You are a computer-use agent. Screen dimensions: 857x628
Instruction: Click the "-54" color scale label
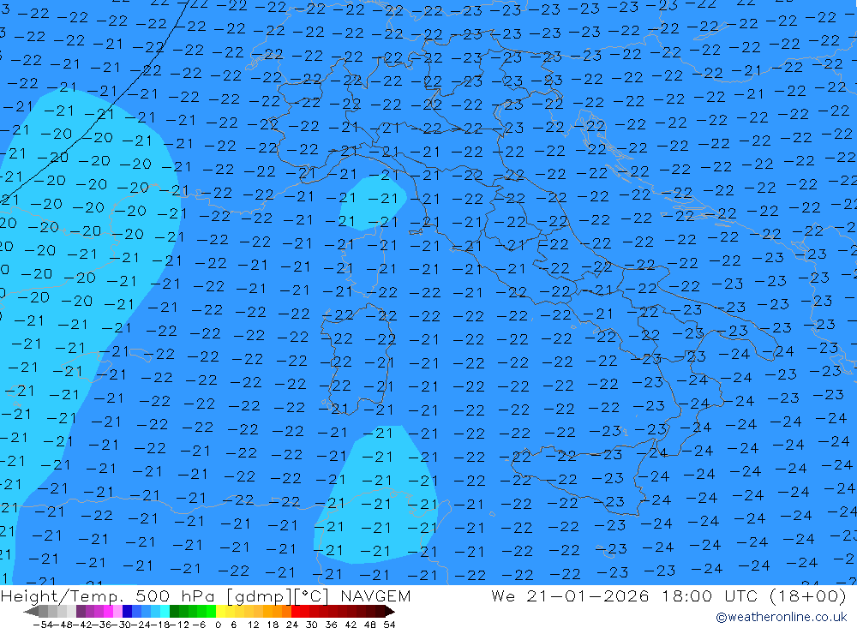click(43, 625)
